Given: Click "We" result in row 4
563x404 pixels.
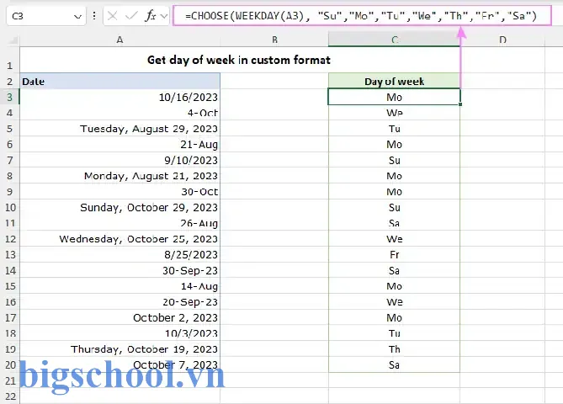Looking at the screenshot, I should coord(394,113).
